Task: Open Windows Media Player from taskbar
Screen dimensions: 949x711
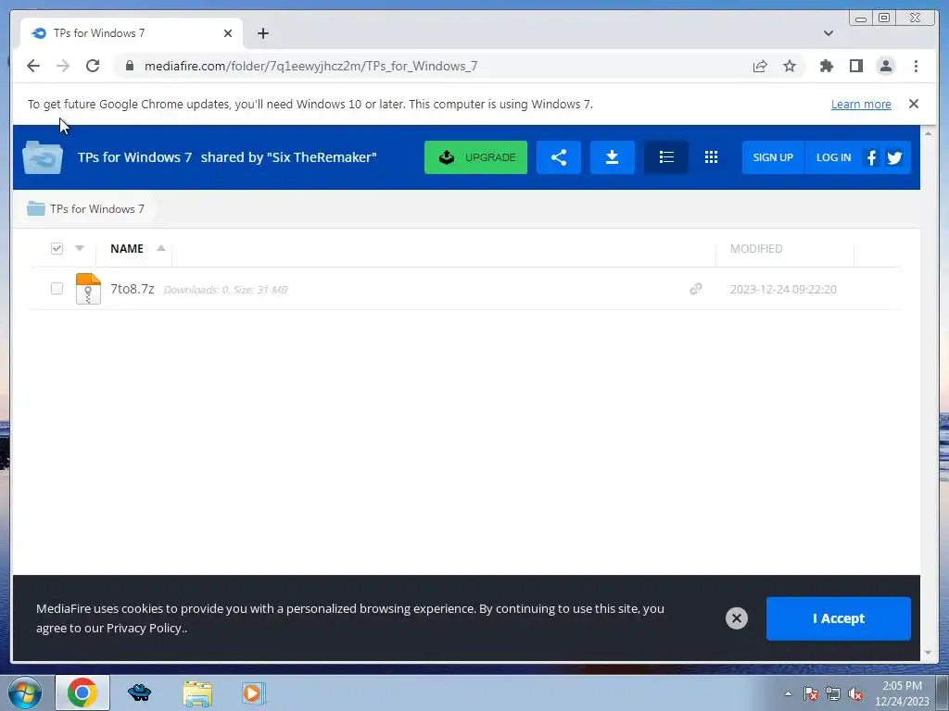Action: point(253,693)
